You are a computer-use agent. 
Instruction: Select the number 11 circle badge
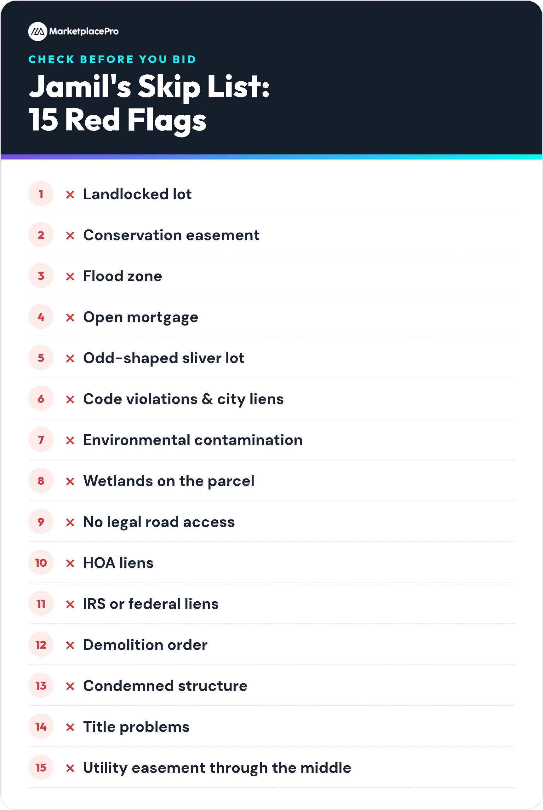[x=41, y=604]
